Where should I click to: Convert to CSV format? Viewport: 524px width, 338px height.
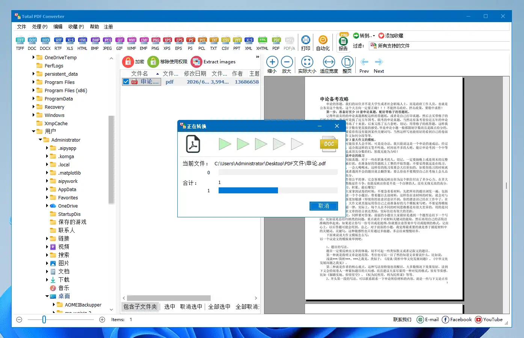225,43
